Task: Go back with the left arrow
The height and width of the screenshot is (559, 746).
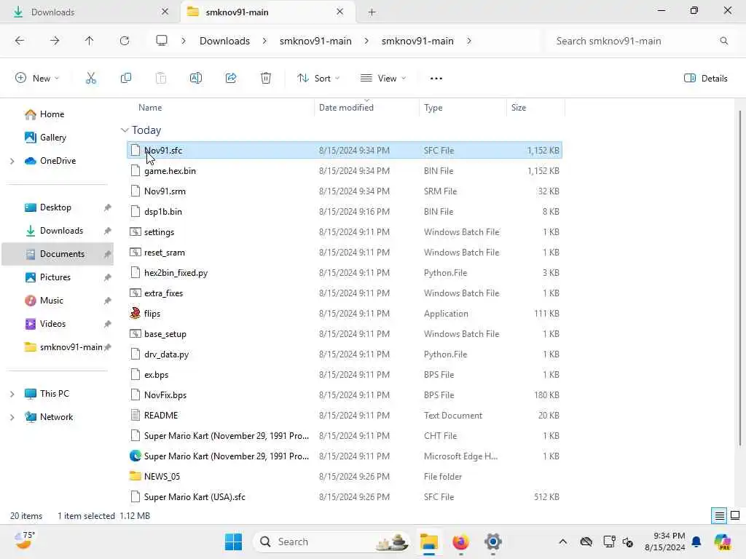Action: 20,41
